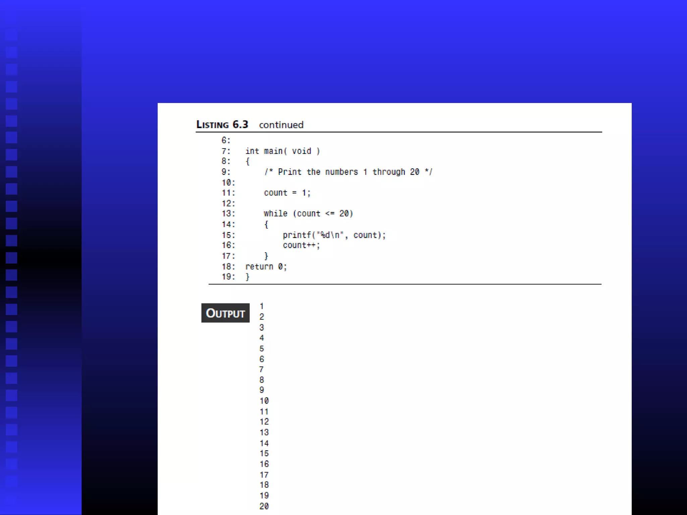Click the closing brace on line 19
This screenshot has width=687, height=515.
click(x=248, y=277)
